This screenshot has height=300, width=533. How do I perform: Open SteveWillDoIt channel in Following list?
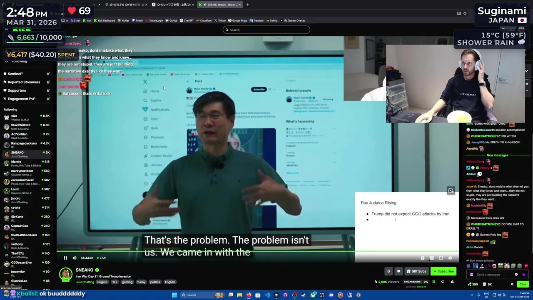coord(27,127)
